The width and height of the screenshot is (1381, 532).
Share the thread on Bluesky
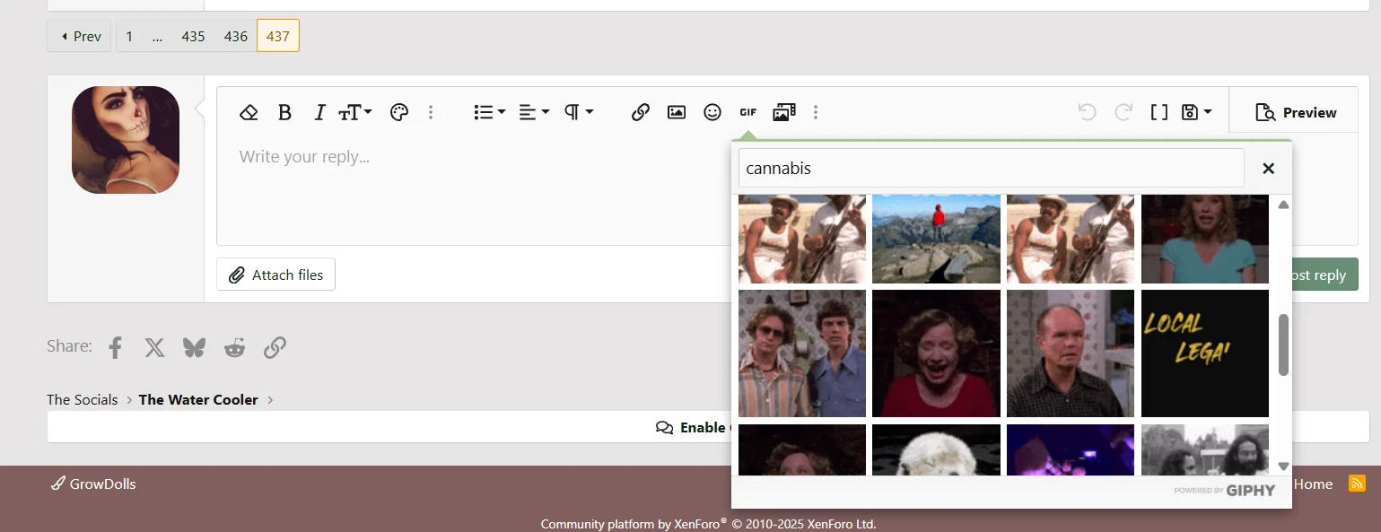click(x=194, y=347)
